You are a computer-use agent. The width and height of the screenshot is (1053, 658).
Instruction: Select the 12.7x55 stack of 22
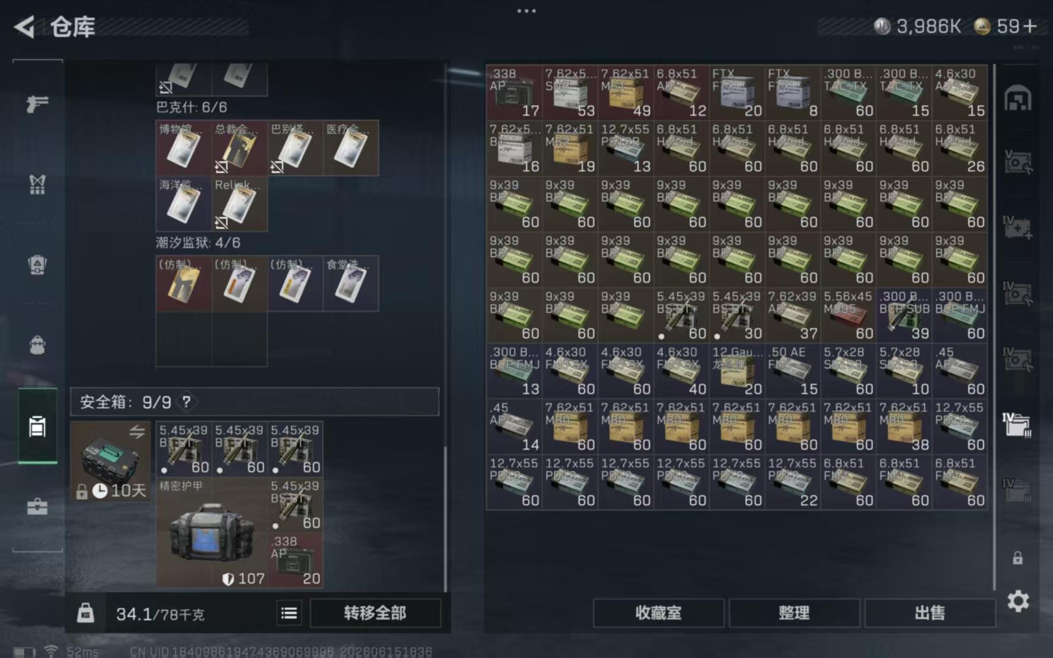click(x=793, y=482)
